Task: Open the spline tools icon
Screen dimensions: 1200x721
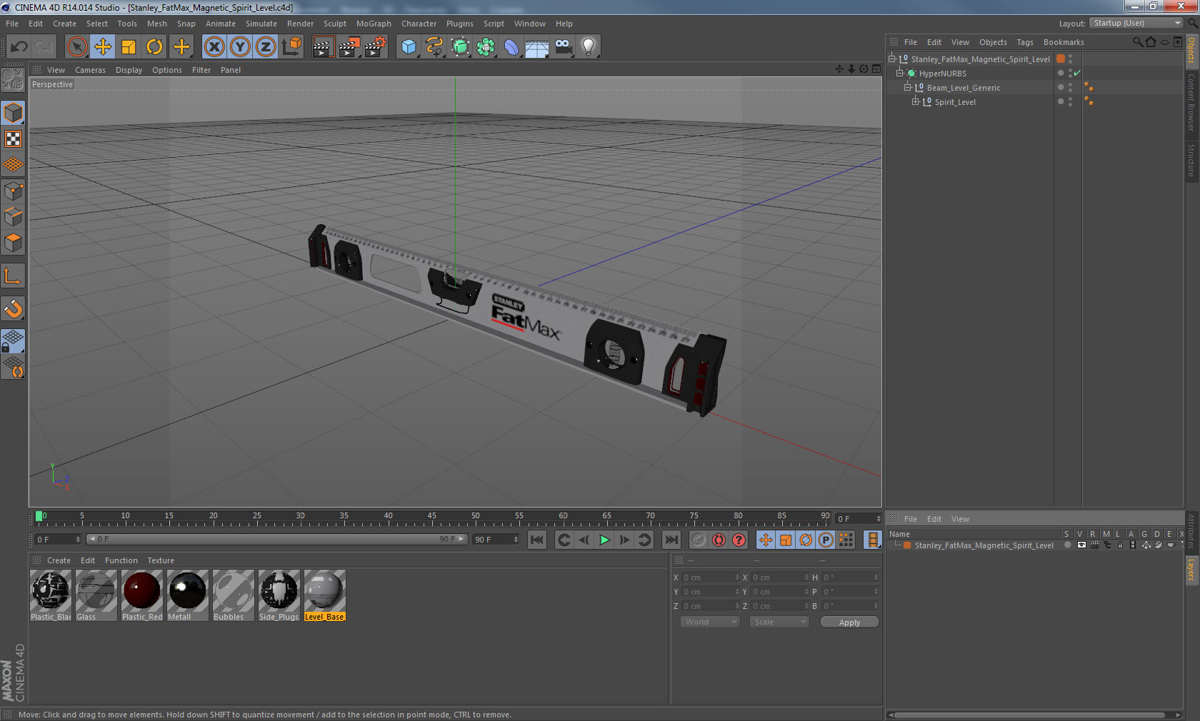Action: [x=434, y=47]
